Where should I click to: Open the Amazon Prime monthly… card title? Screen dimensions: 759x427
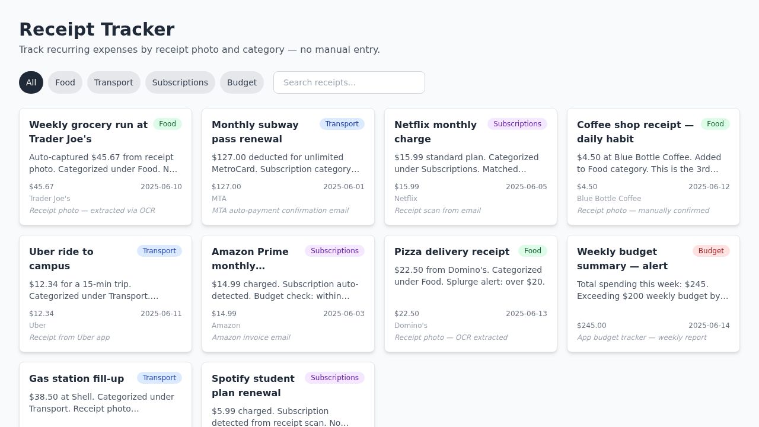(250, 259)
